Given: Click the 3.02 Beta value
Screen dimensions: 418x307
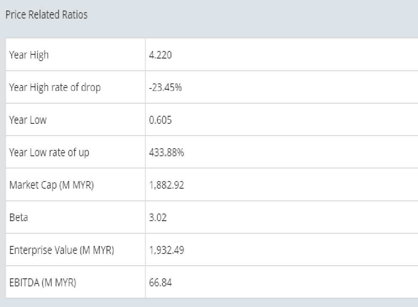Looking at the screenshot, I should (157, 217).
